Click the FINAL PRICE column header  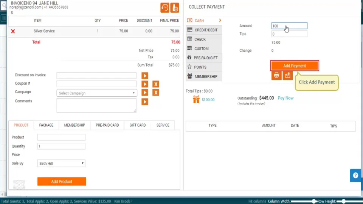[169, 20]
